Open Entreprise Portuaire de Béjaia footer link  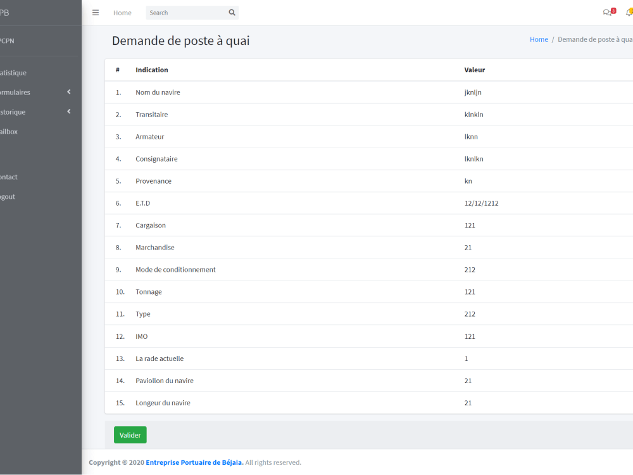point(194,462)
